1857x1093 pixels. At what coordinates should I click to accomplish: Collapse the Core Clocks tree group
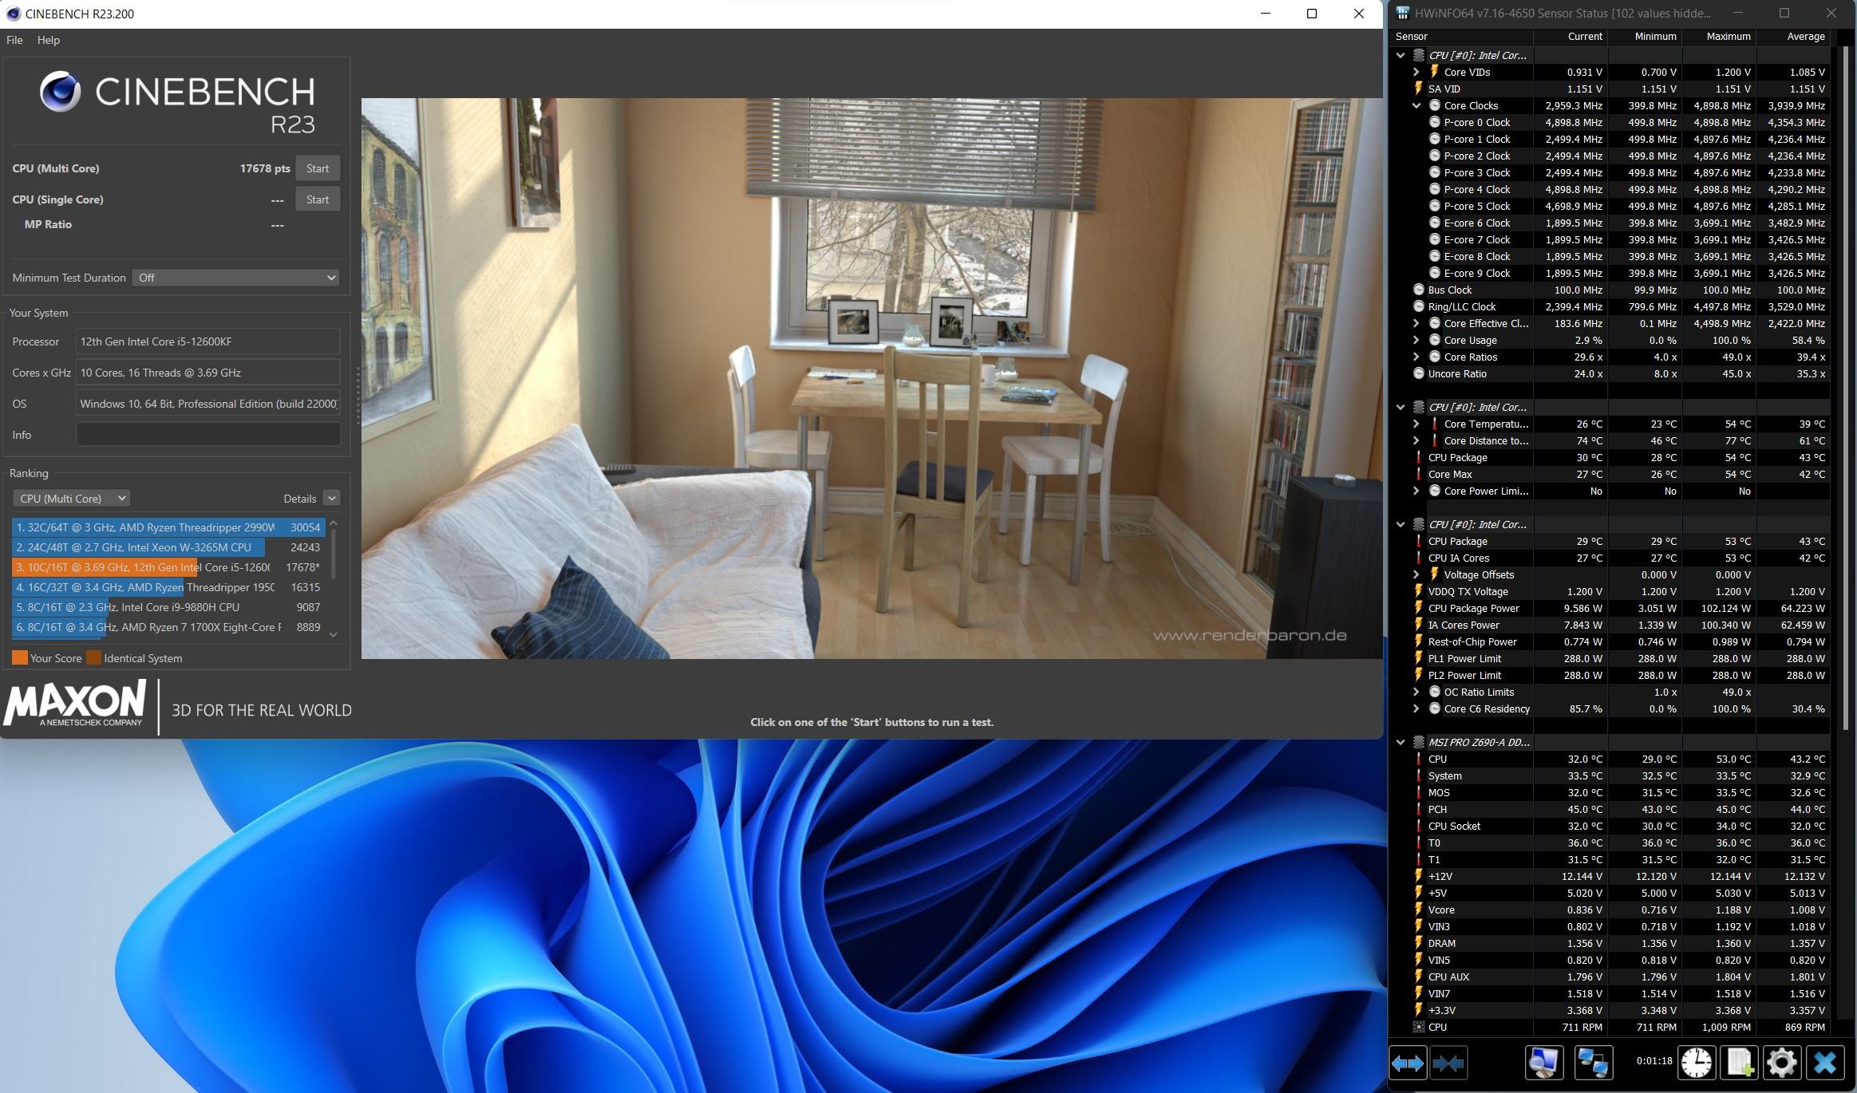(x=1416, y=105)
